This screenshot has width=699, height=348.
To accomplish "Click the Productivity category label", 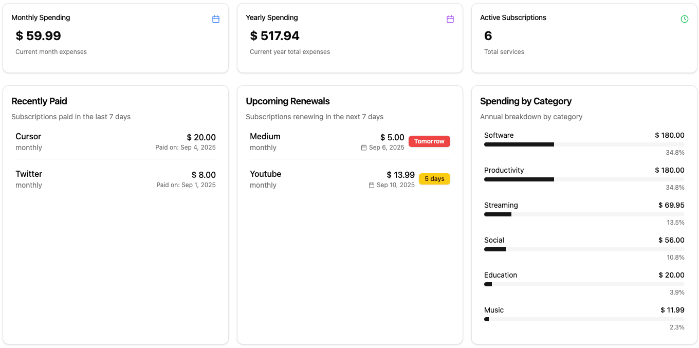I will click(504, 170).
